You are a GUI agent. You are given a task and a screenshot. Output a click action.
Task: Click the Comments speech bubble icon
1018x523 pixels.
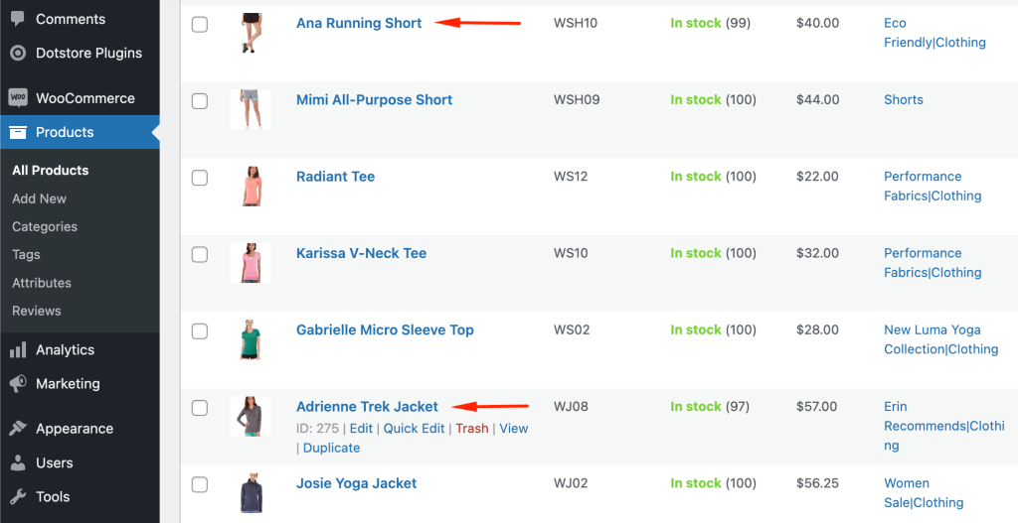18,19
